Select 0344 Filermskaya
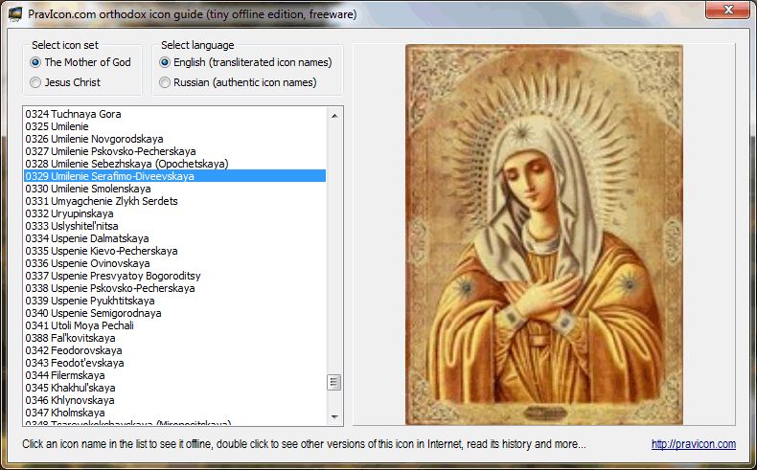757x470 pixels. 174,375
